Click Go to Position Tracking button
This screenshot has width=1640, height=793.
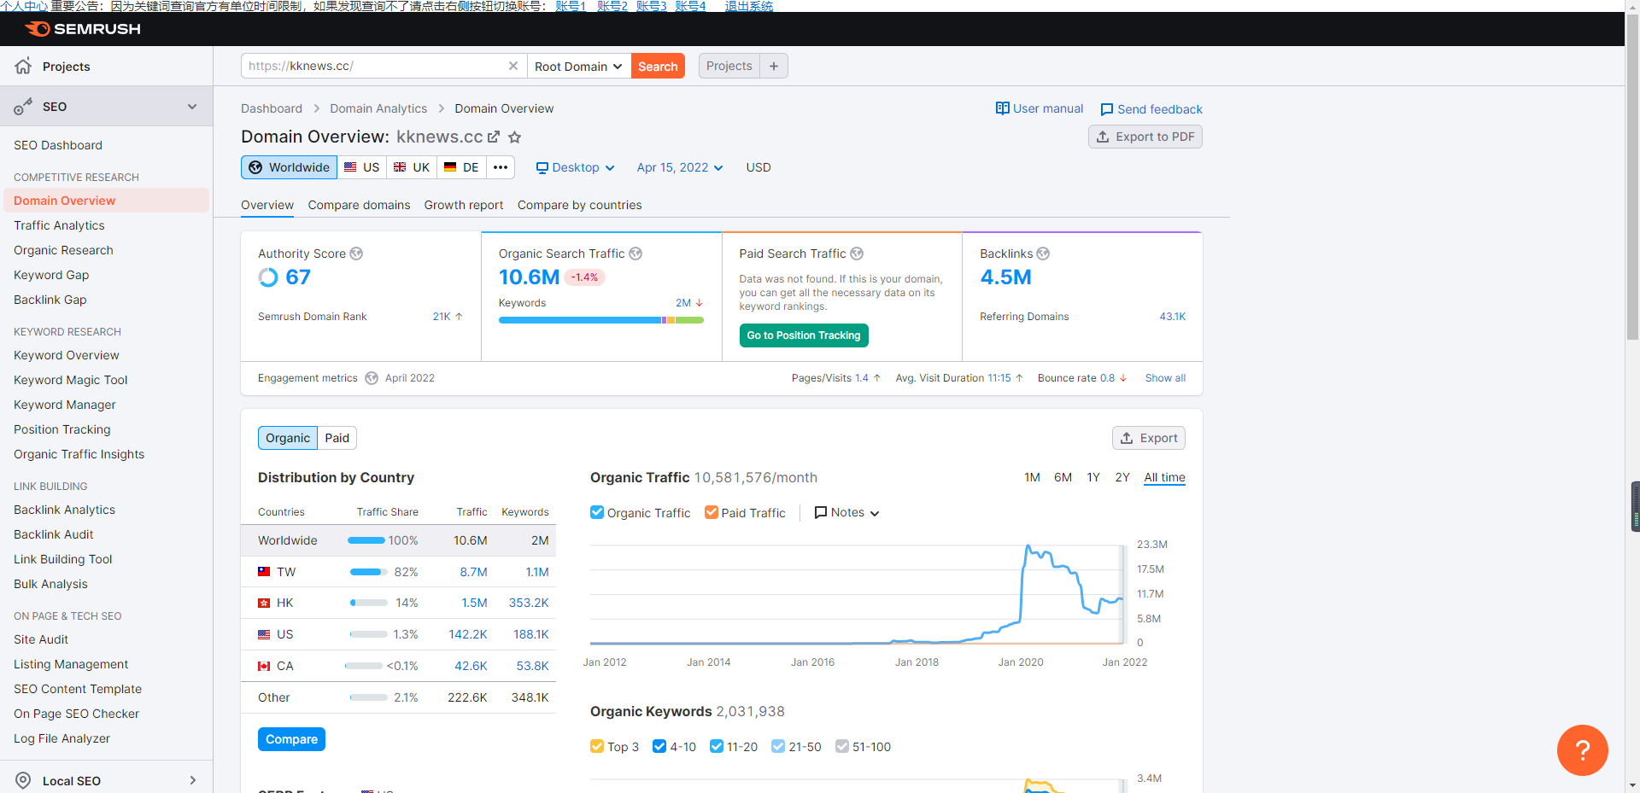(804, 335)
